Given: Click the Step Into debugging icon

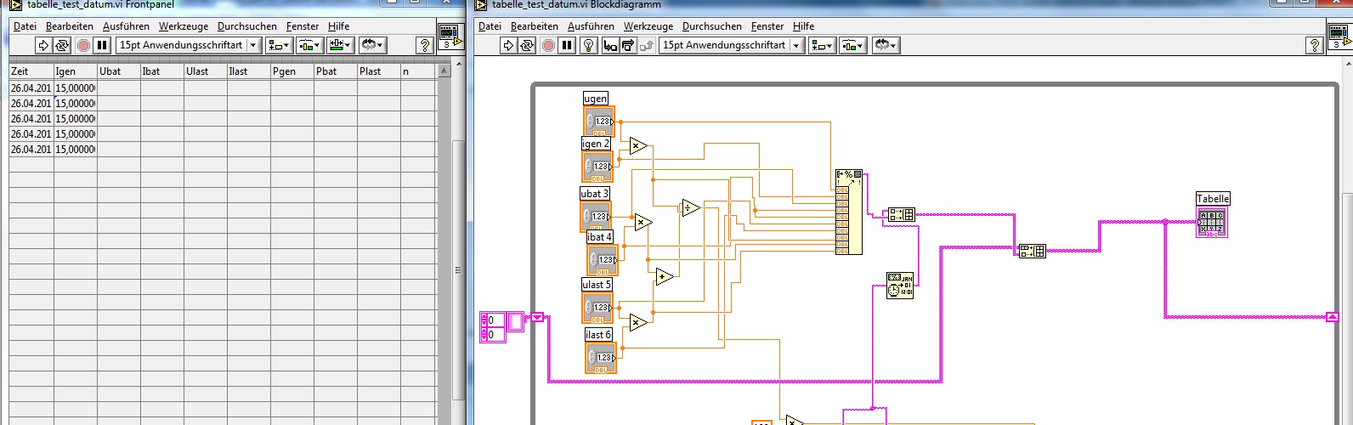Looking at the screenshot, I should [609, 45].
